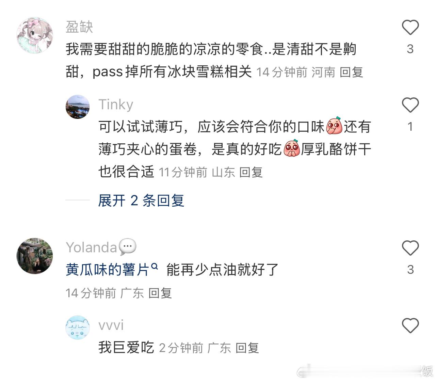Like 盈缺's comment with the heart icon
The height and width of the screenshot is (382, 437).
(x=410, y=27)
